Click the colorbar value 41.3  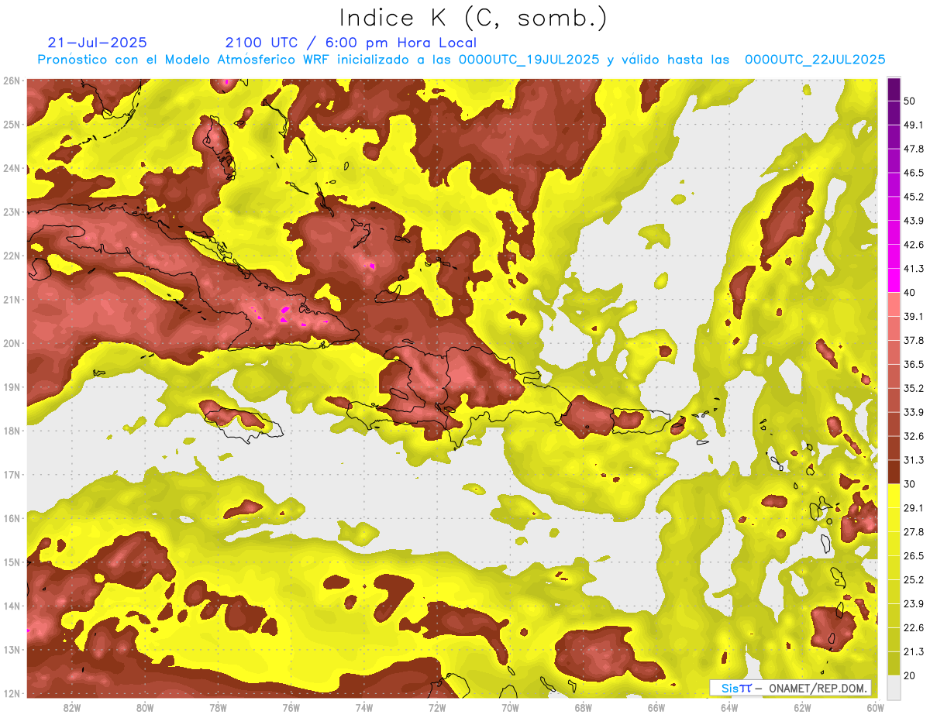coord(914,269)
